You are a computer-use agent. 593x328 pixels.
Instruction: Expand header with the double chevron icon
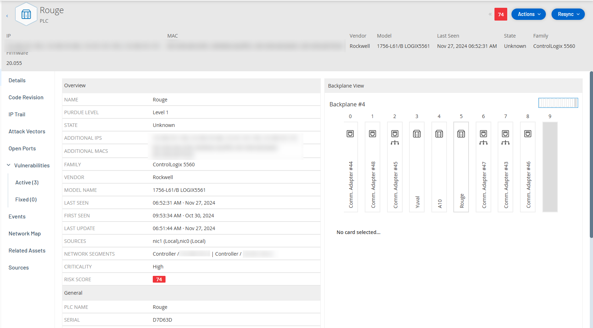[490, 14]
